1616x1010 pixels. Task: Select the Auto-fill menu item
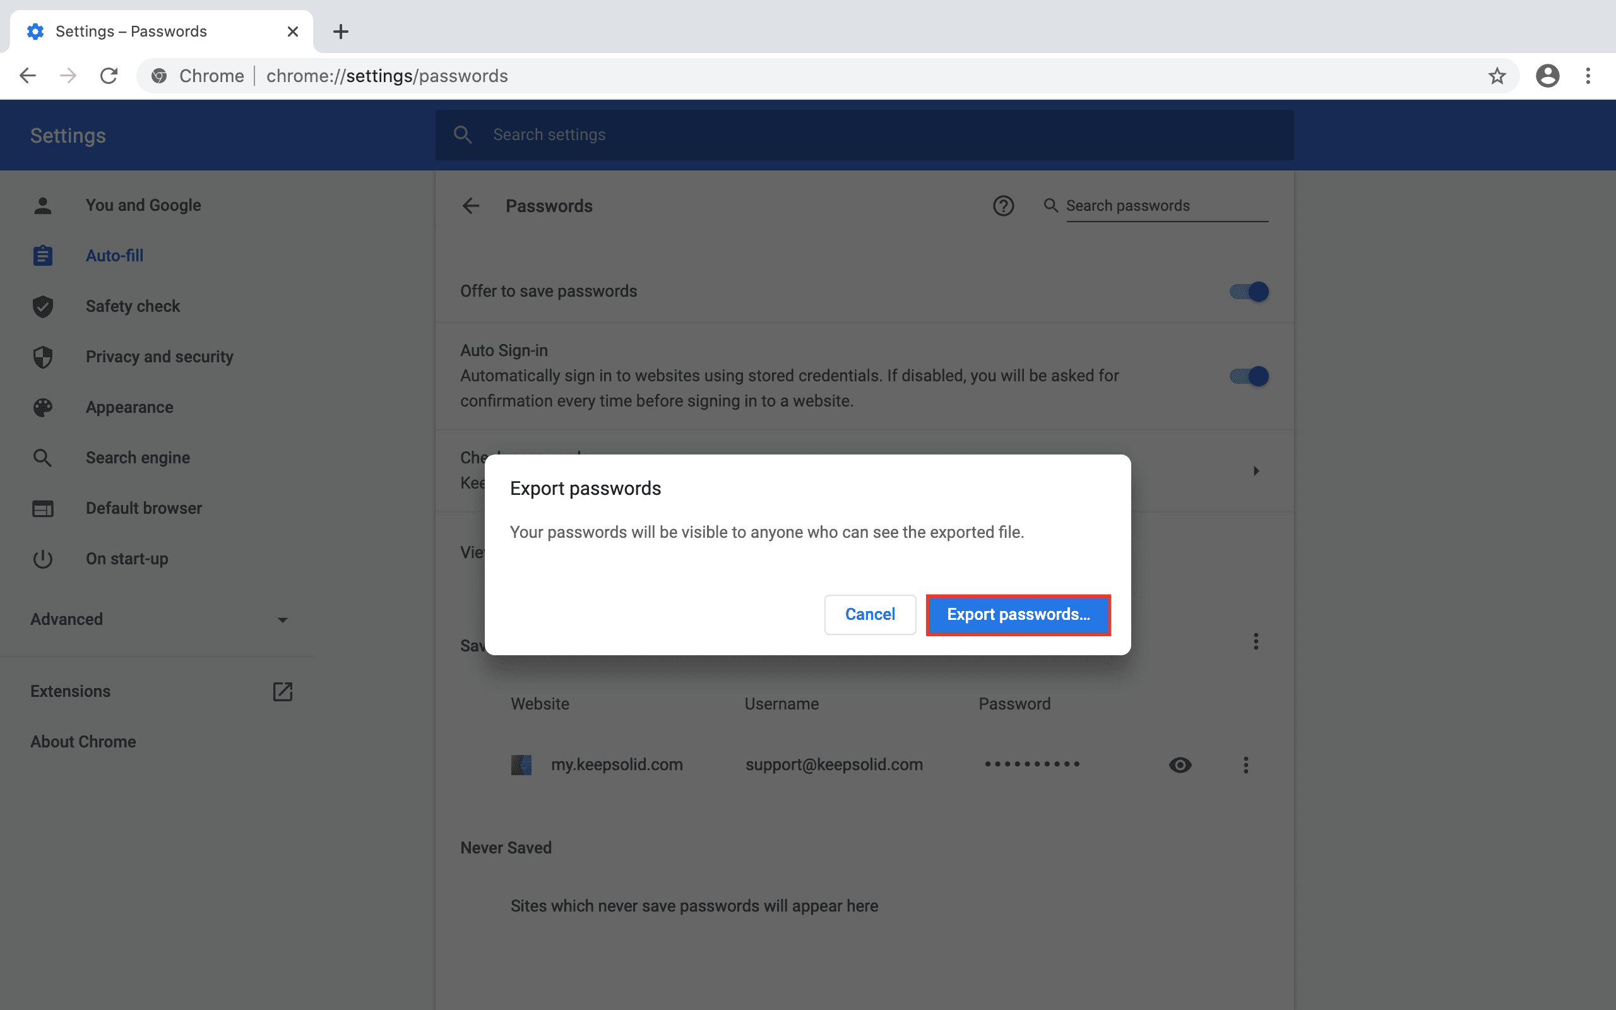pos(114,256)
